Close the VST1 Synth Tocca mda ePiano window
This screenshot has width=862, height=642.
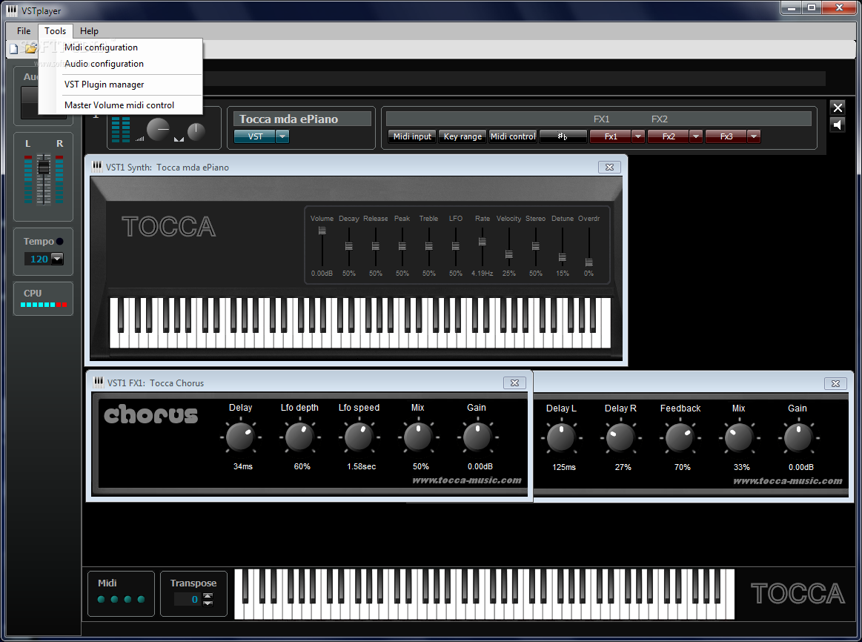pos(609,167)
